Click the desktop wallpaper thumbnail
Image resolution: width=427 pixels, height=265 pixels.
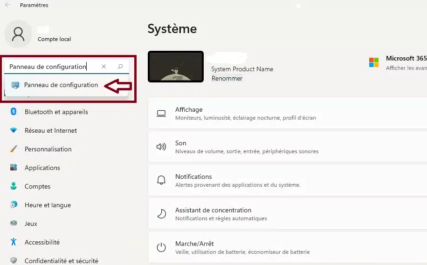click(176, 67)
